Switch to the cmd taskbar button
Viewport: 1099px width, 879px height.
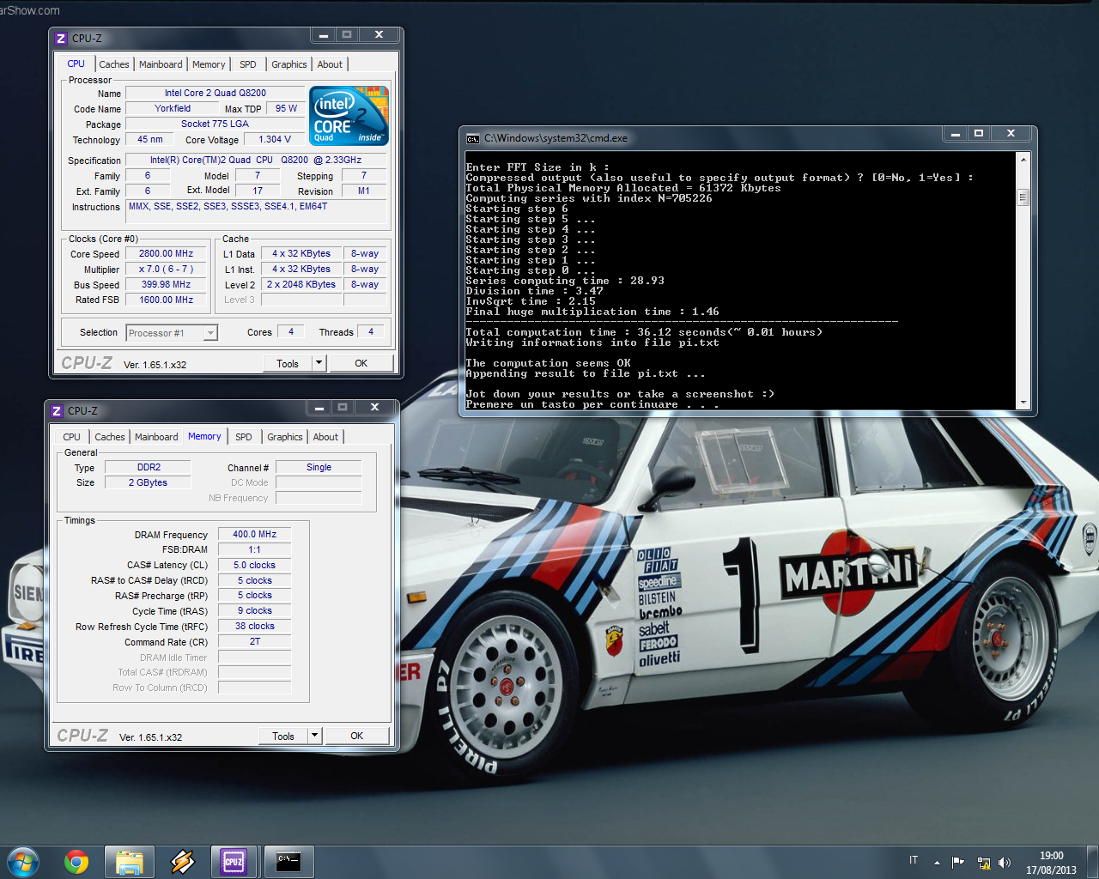tap(288, 862)
